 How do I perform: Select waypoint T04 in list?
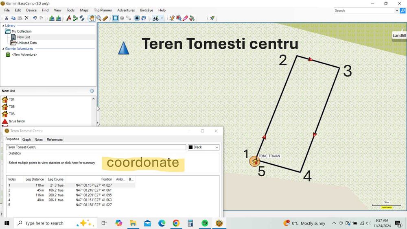coord(12,100)
